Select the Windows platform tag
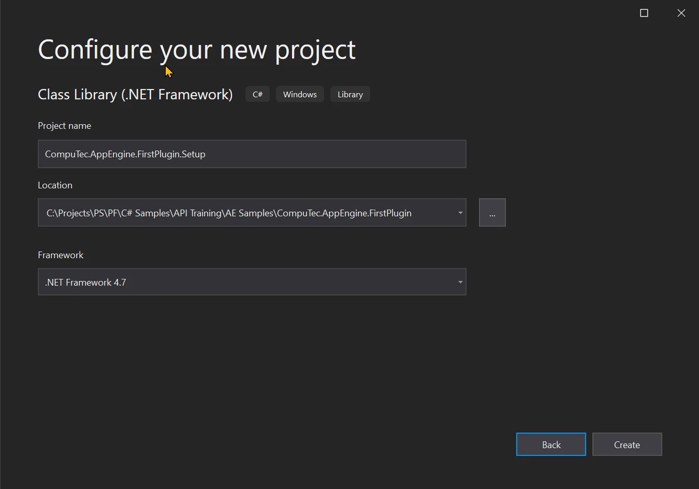The image size is (699, 489). (x=299, y=94)
